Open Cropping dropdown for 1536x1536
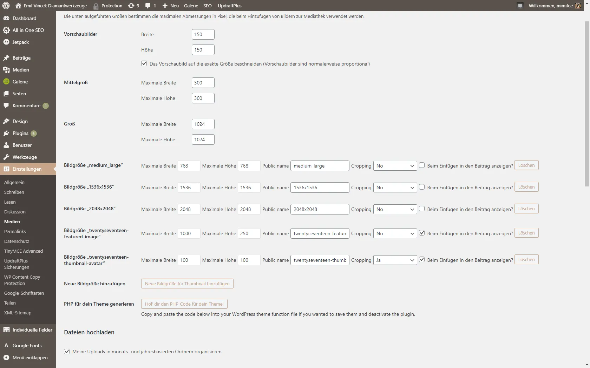This screenshot has height=368, width=590. coord(395,188)
